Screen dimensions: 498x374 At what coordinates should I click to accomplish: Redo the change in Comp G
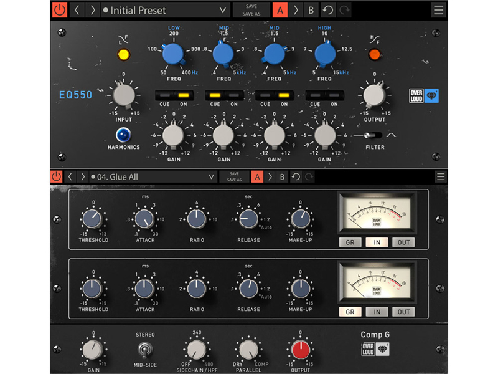(x=309, y=176)
